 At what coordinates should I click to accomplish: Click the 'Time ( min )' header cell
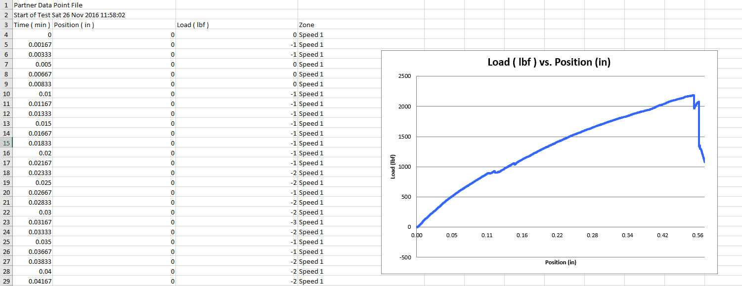click(x=32, y=25)
